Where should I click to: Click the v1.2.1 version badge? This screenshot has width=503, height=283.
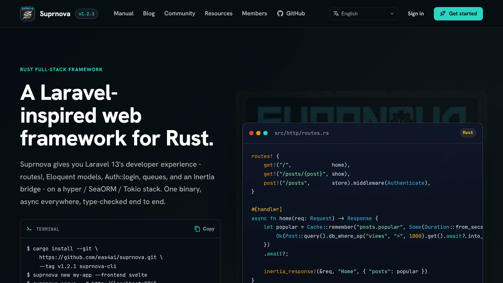click(x=86, y=14)
